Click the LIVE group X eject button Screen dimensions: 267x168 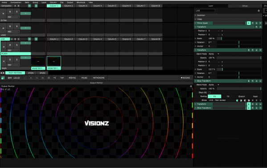click(12, 39)
